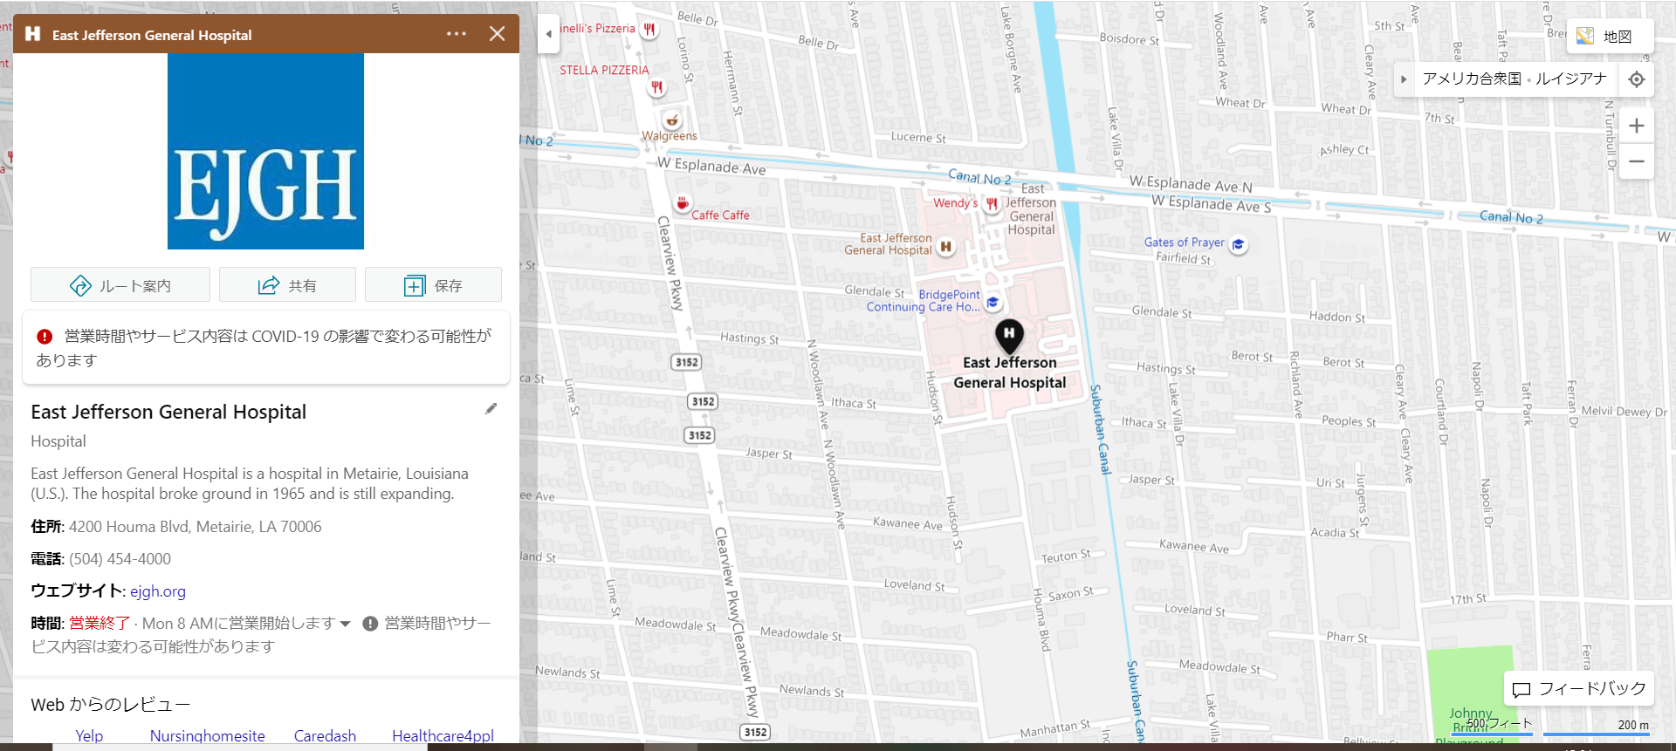
Task: Click the ルート案内 directions button
Action: (x=120, y=285)
